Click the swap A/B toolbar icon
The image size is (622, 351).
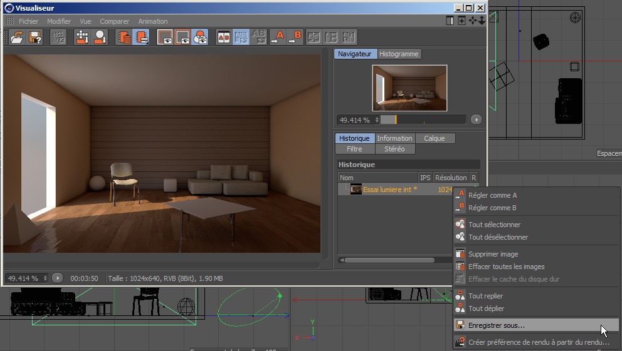tap(314, 37)
